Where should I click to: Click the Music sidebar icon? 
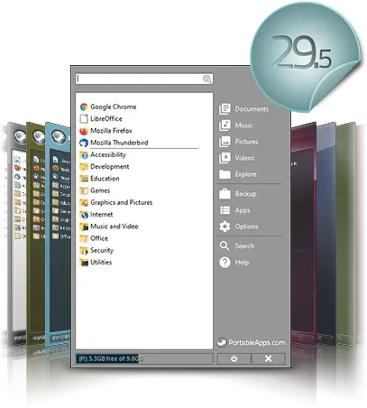[x=225, y=125]
